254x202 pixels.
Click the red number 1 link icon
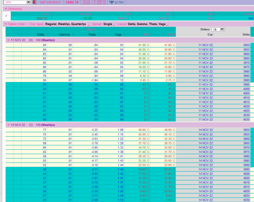[34, 2]
